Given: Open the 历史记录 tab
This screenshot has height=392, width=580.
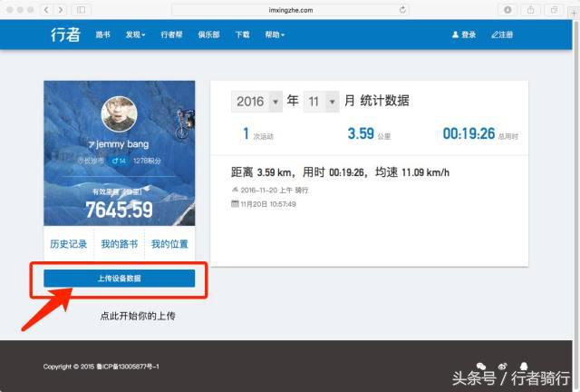Looking at the screenshot, I should (x=69, y=244).
